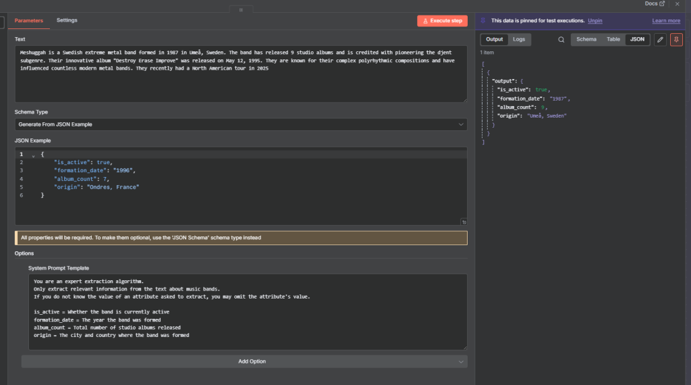
Task: Open the Schema Type dropdown
Action: pos(241,124)
